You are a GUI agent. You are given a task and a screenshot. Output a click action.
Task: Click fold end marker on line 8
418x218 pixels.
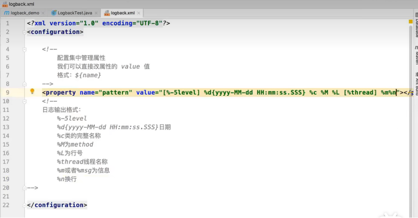(25, 84)
